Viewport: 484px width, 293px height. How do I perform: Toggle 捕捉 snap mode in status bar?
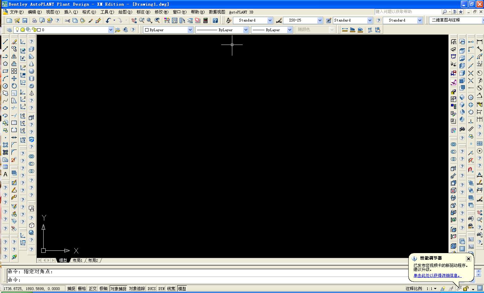(71, 289)
